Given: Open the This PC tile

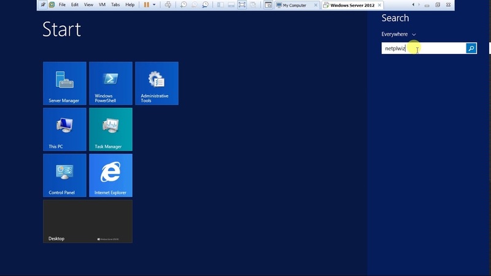Looking at the screenshot, I should (64, 129).
